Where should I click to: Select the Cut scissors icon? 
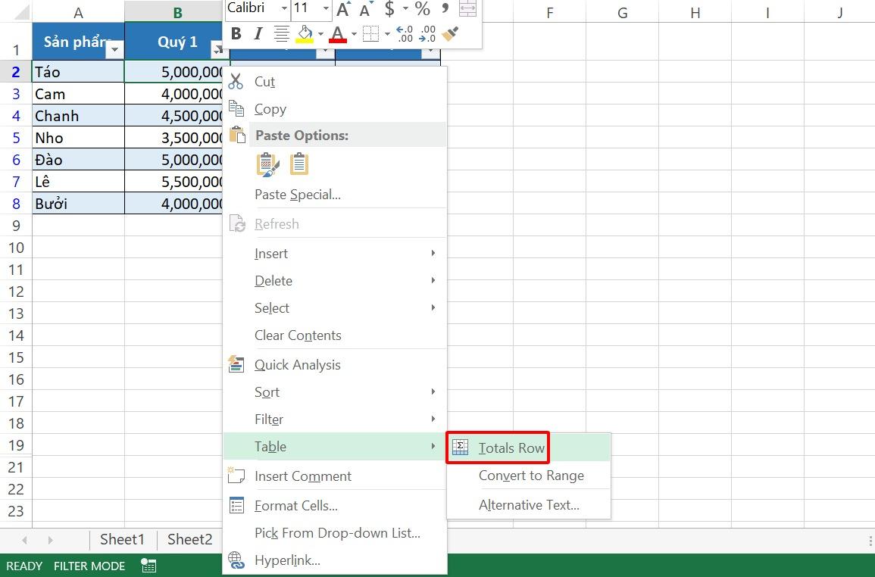coord(235,81)
